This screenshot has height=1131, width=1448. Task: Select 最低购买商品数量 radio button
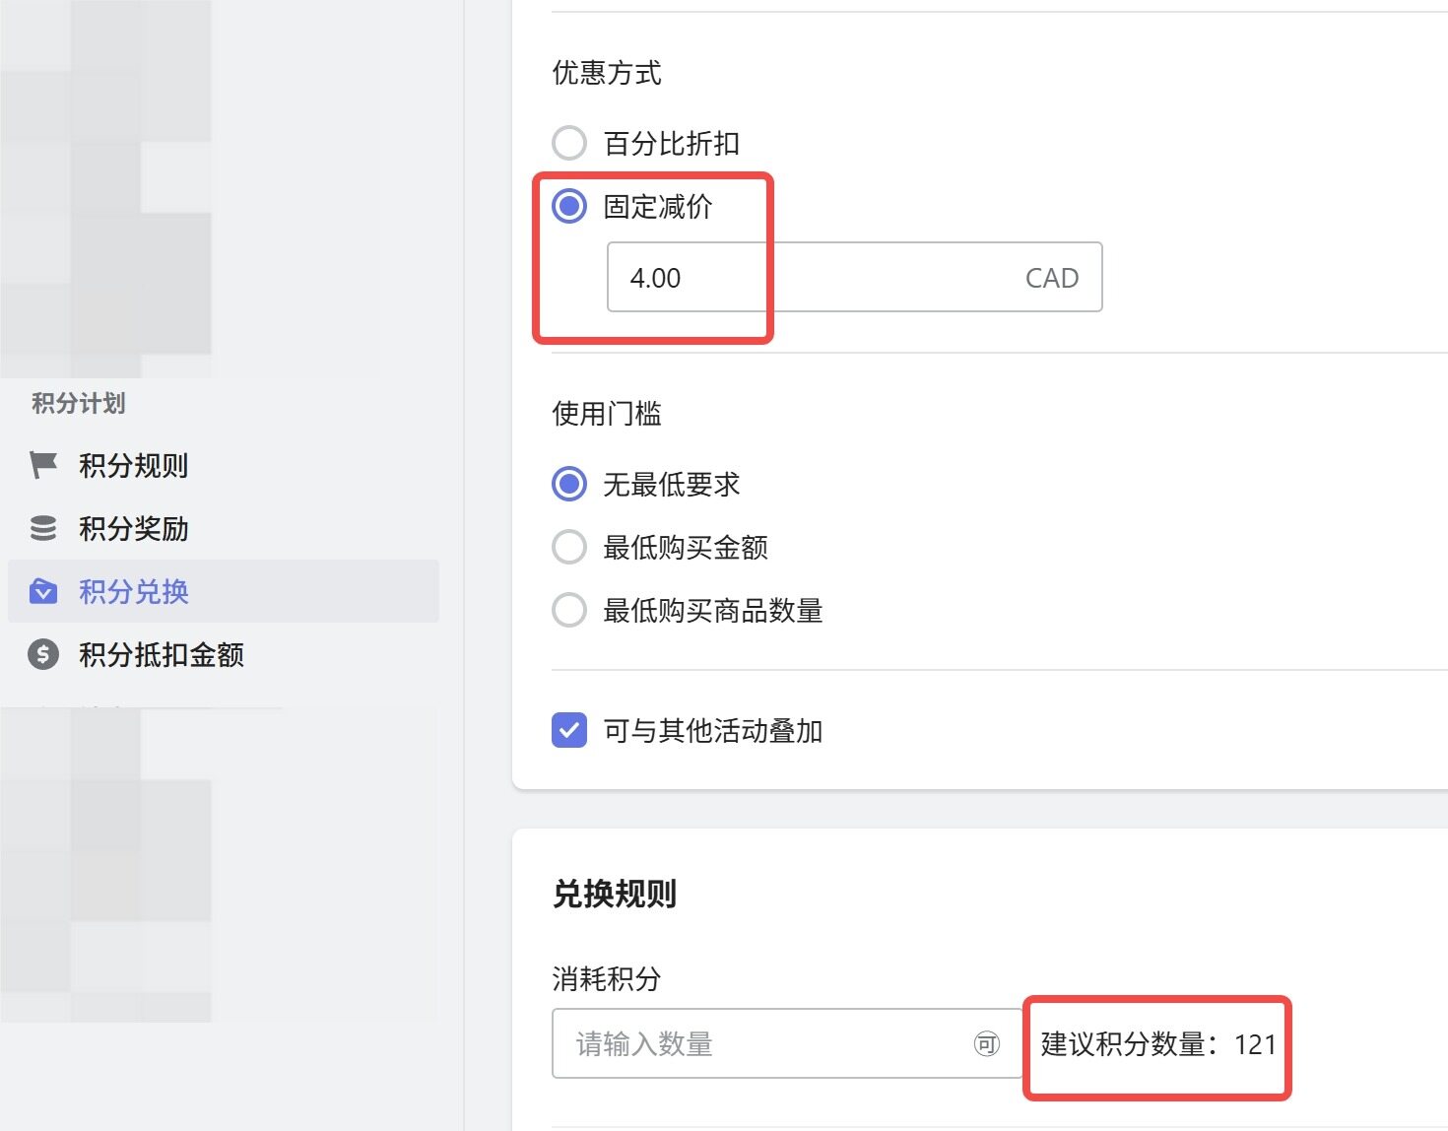[x=569, y=610]
